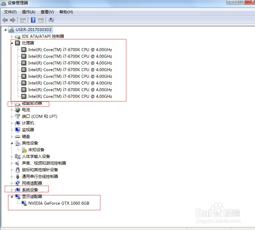Select the 磁盘驱动器 row
Screen dimensions: 255x230
tap(32, 103)
